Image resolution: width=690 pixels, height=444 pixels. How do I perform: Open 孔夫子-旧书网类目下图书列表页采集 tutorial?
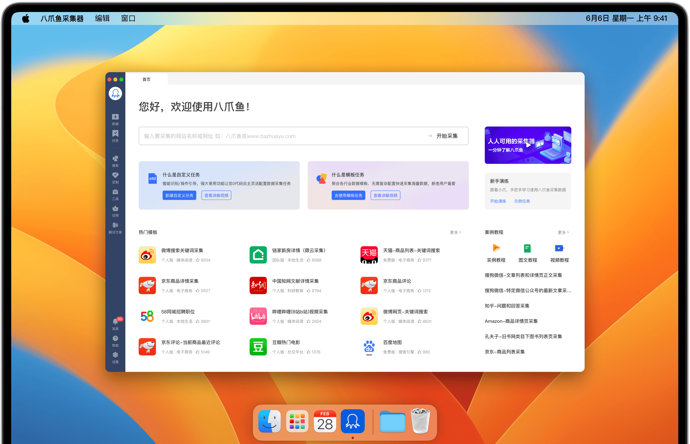[523, 336]
